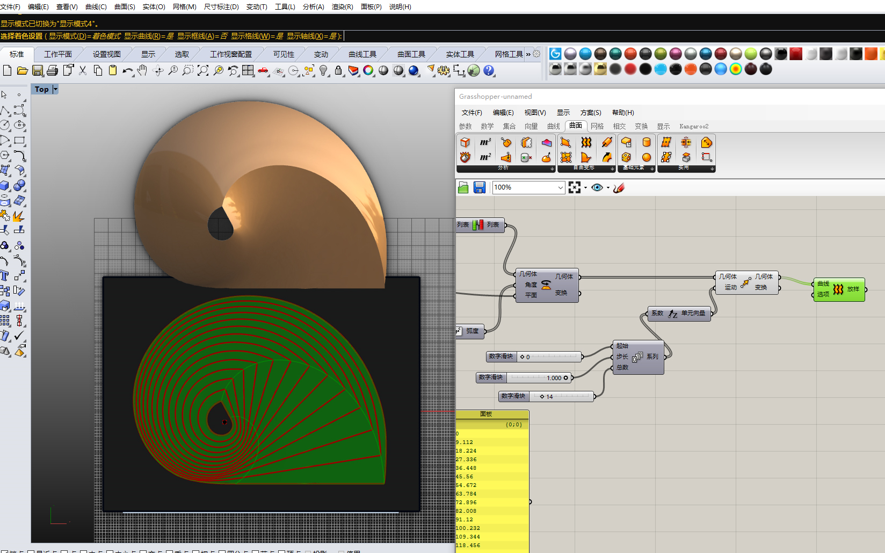Click the Grasshopper save document icon
This screenshot has width=885, height=553.
point(480,187)
